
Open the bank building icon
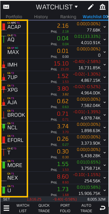tap(102, 7)
